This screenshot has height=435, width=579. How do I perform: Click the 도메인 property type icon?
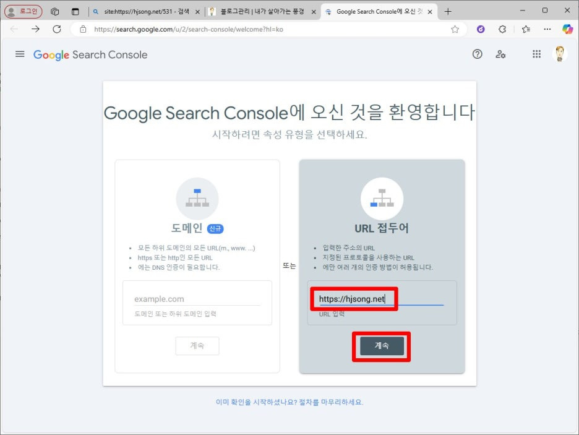pyautogui.click(x=197, y=199)
